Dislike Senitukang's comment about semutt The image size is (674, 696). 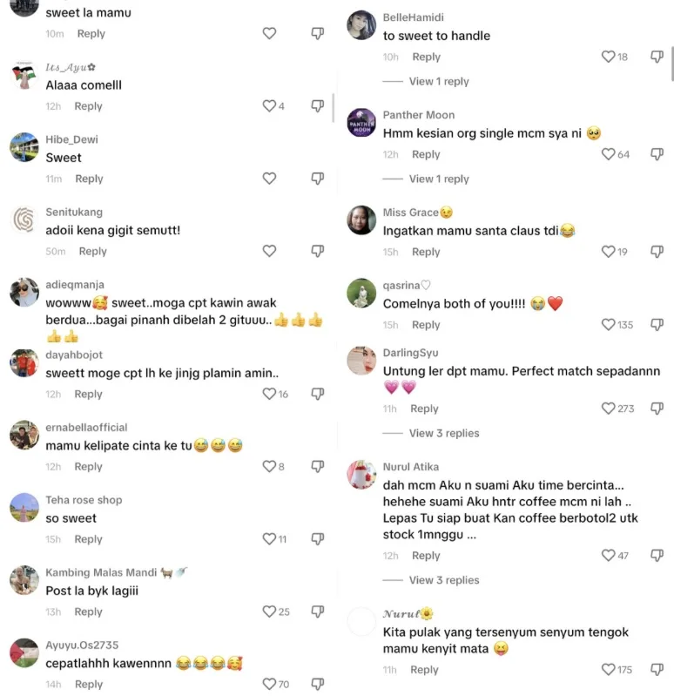point(318,251)
